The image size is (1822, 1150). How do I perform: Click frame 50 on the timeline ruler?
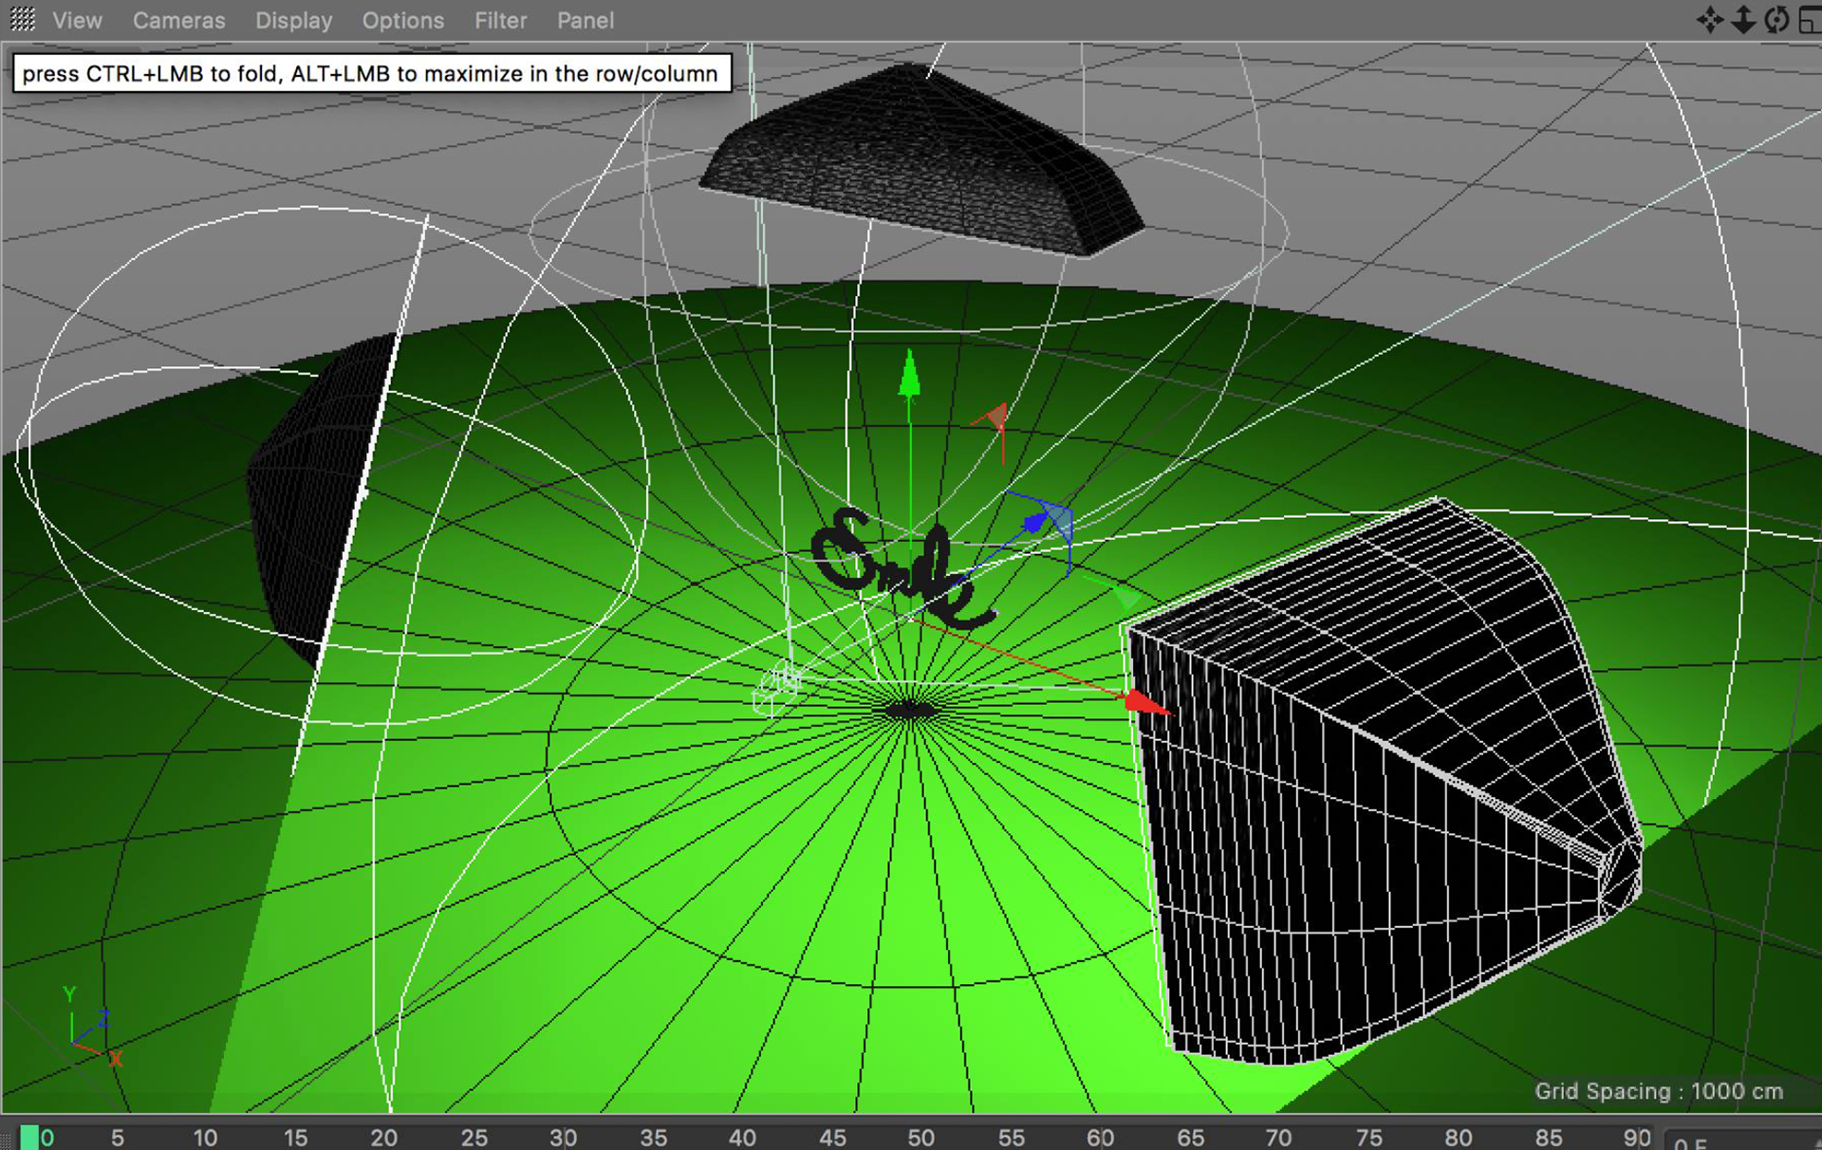tap(920, 1137)
